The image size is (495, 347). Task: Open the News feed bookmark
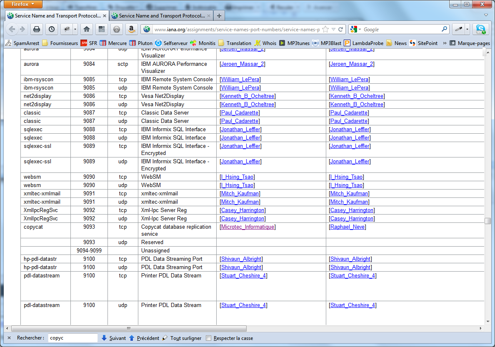[397, 43]
